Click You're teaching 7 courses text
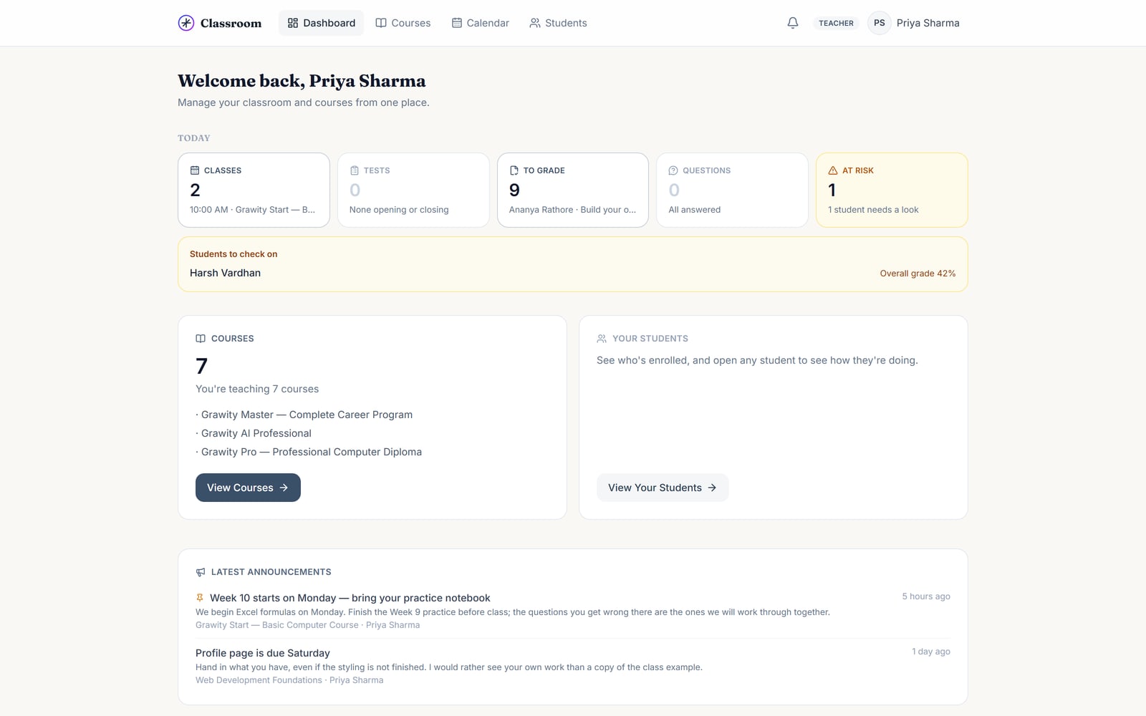The height and width of the screenshot is (716, 1146). pyautogui.click(x=257, y=389)
